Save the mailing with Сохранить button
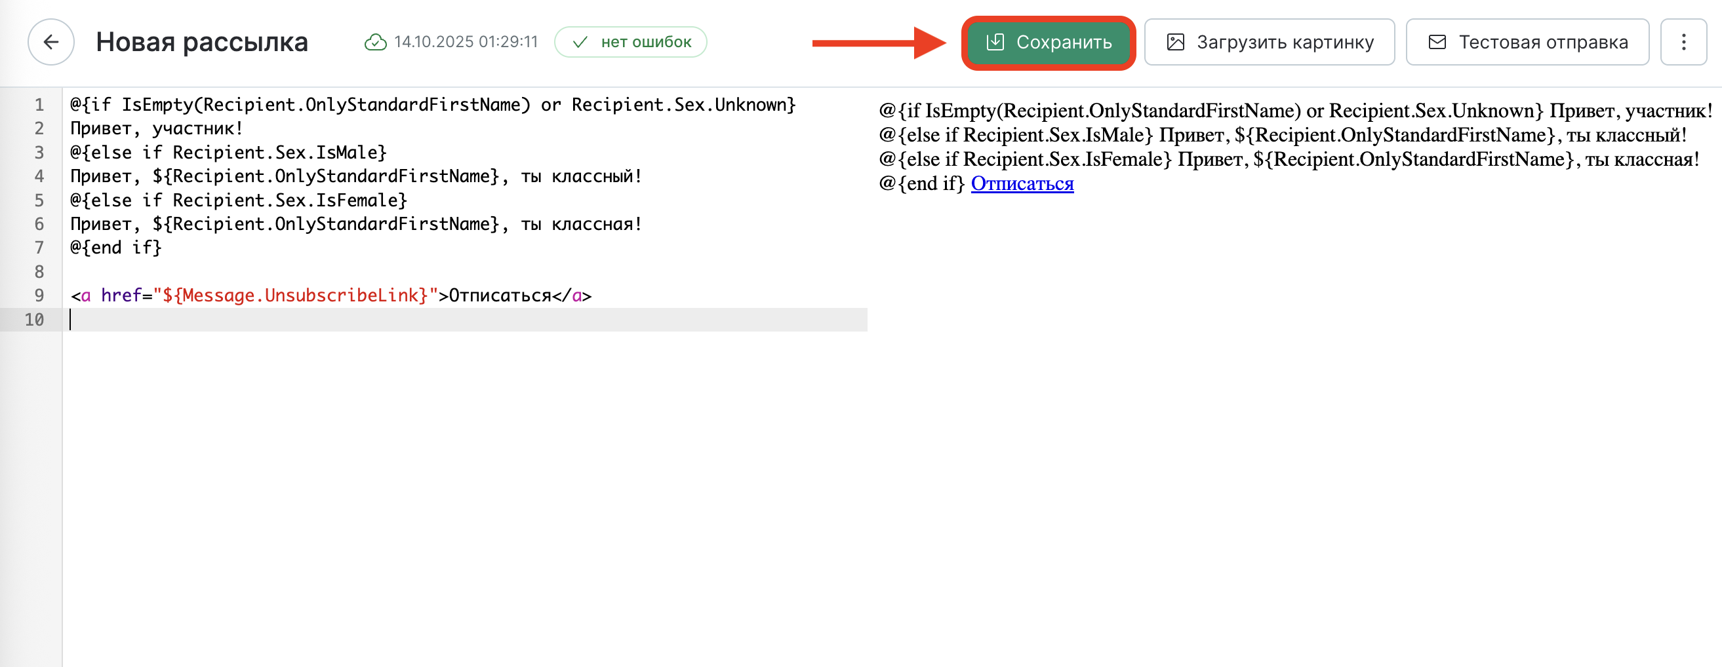This screenshot has width=1722, height=667. pyautogui.click(x=1048, y=42)
